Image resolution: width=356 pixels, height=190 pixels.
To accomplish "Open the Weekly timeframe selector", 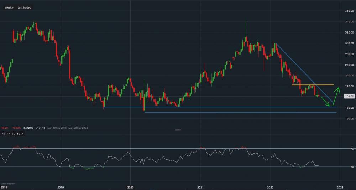I will 9,7.
